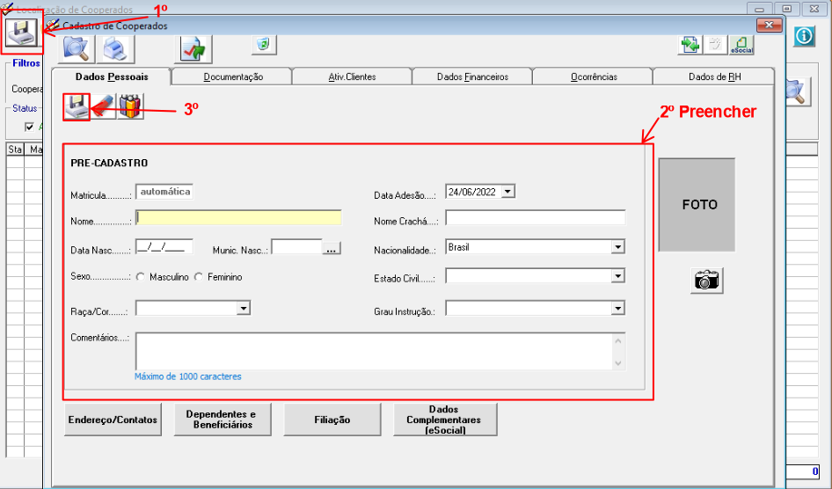Click the Sta column header in background grid
This screenshot has height=489, width=832.
15,150
